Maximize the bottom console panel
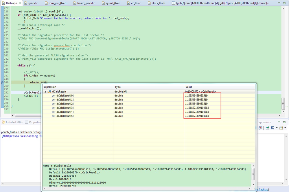The width and height of the screenshot is (289, 192). [x=284, y=122]
